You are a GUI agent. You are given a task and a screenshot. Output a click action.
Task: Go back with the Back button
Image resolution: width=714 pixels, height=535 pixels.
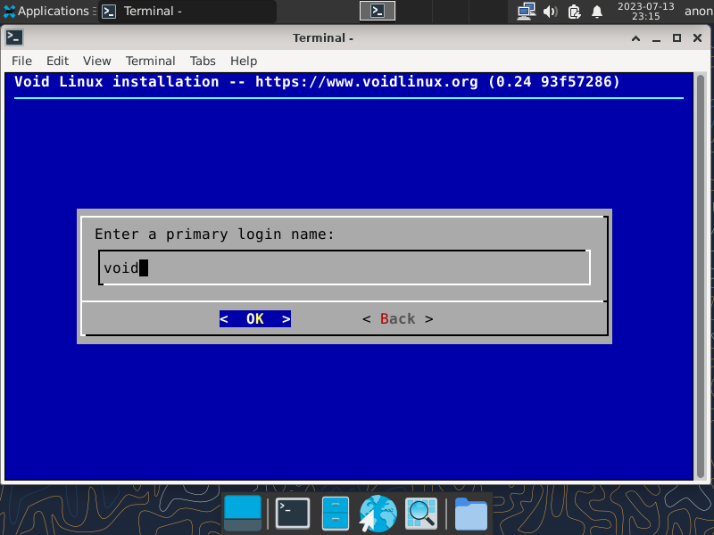point(397,318)
